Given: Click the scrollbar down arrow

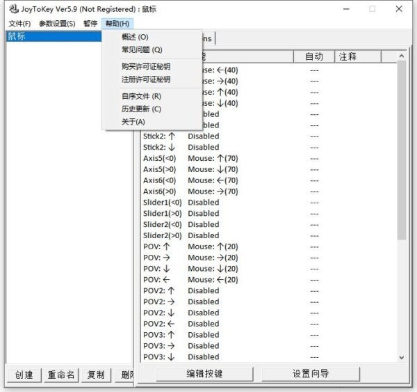Looking at the screenshot, I should (402, 357).
